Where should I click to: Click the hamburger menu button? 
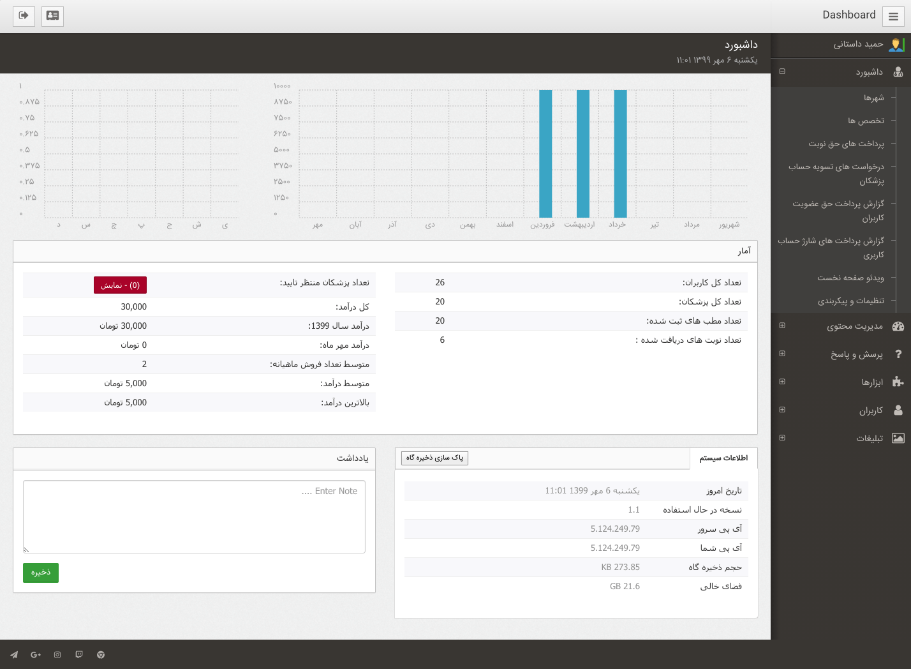coord(893,17)
